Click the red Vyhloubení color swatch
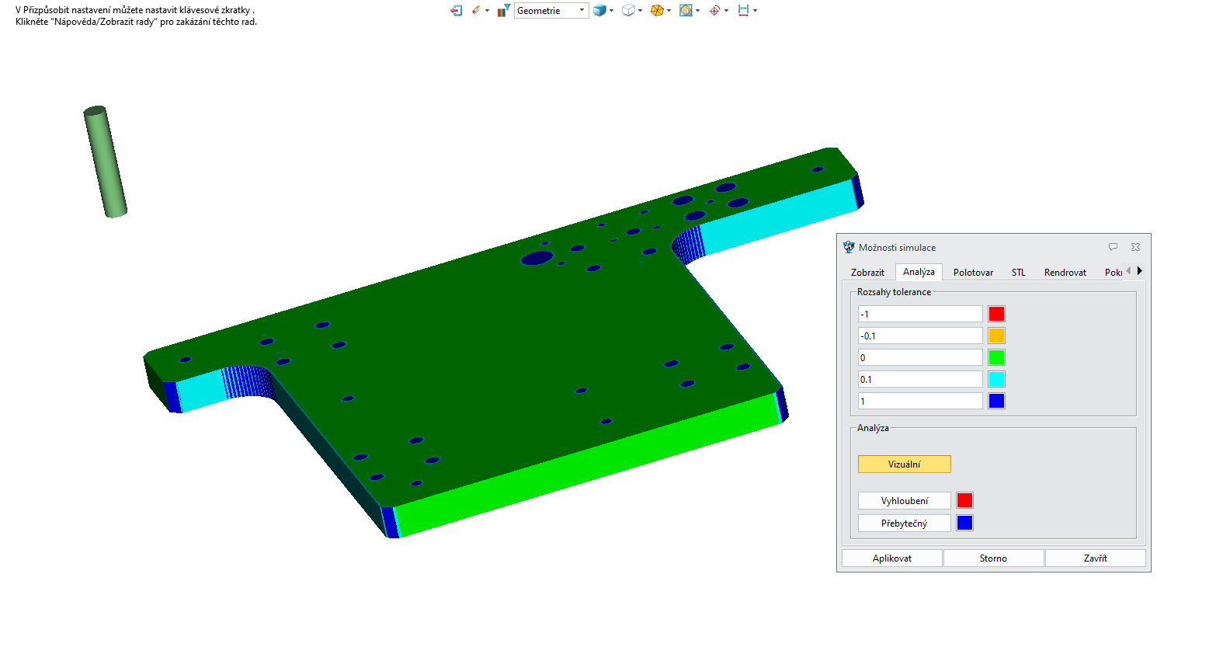Screen dimensions: 1209x647 (x=964, y=501)
